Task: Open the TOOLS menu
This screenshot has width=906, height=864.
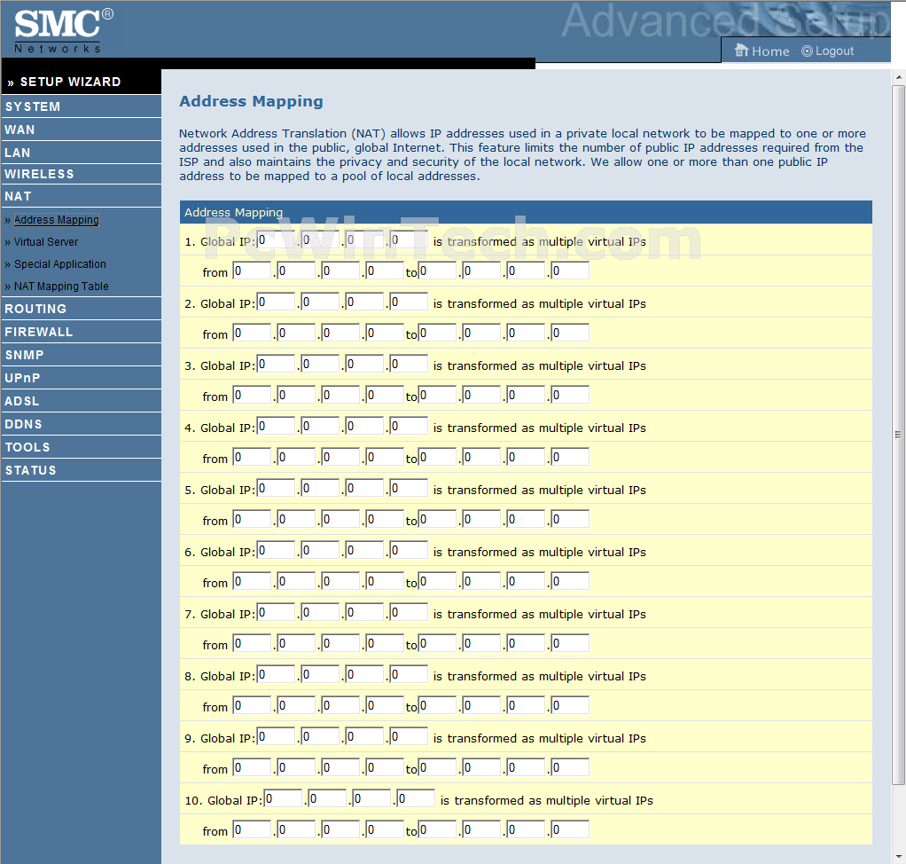Action: click(x=81, y=447)
